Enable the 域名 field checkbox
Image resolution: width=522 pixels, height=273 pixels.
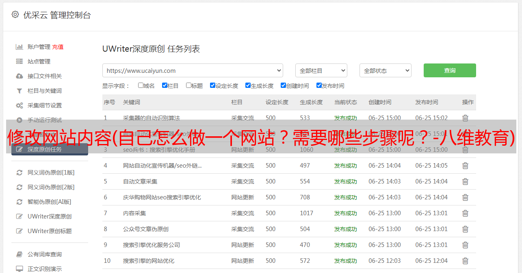pos(141,85)
